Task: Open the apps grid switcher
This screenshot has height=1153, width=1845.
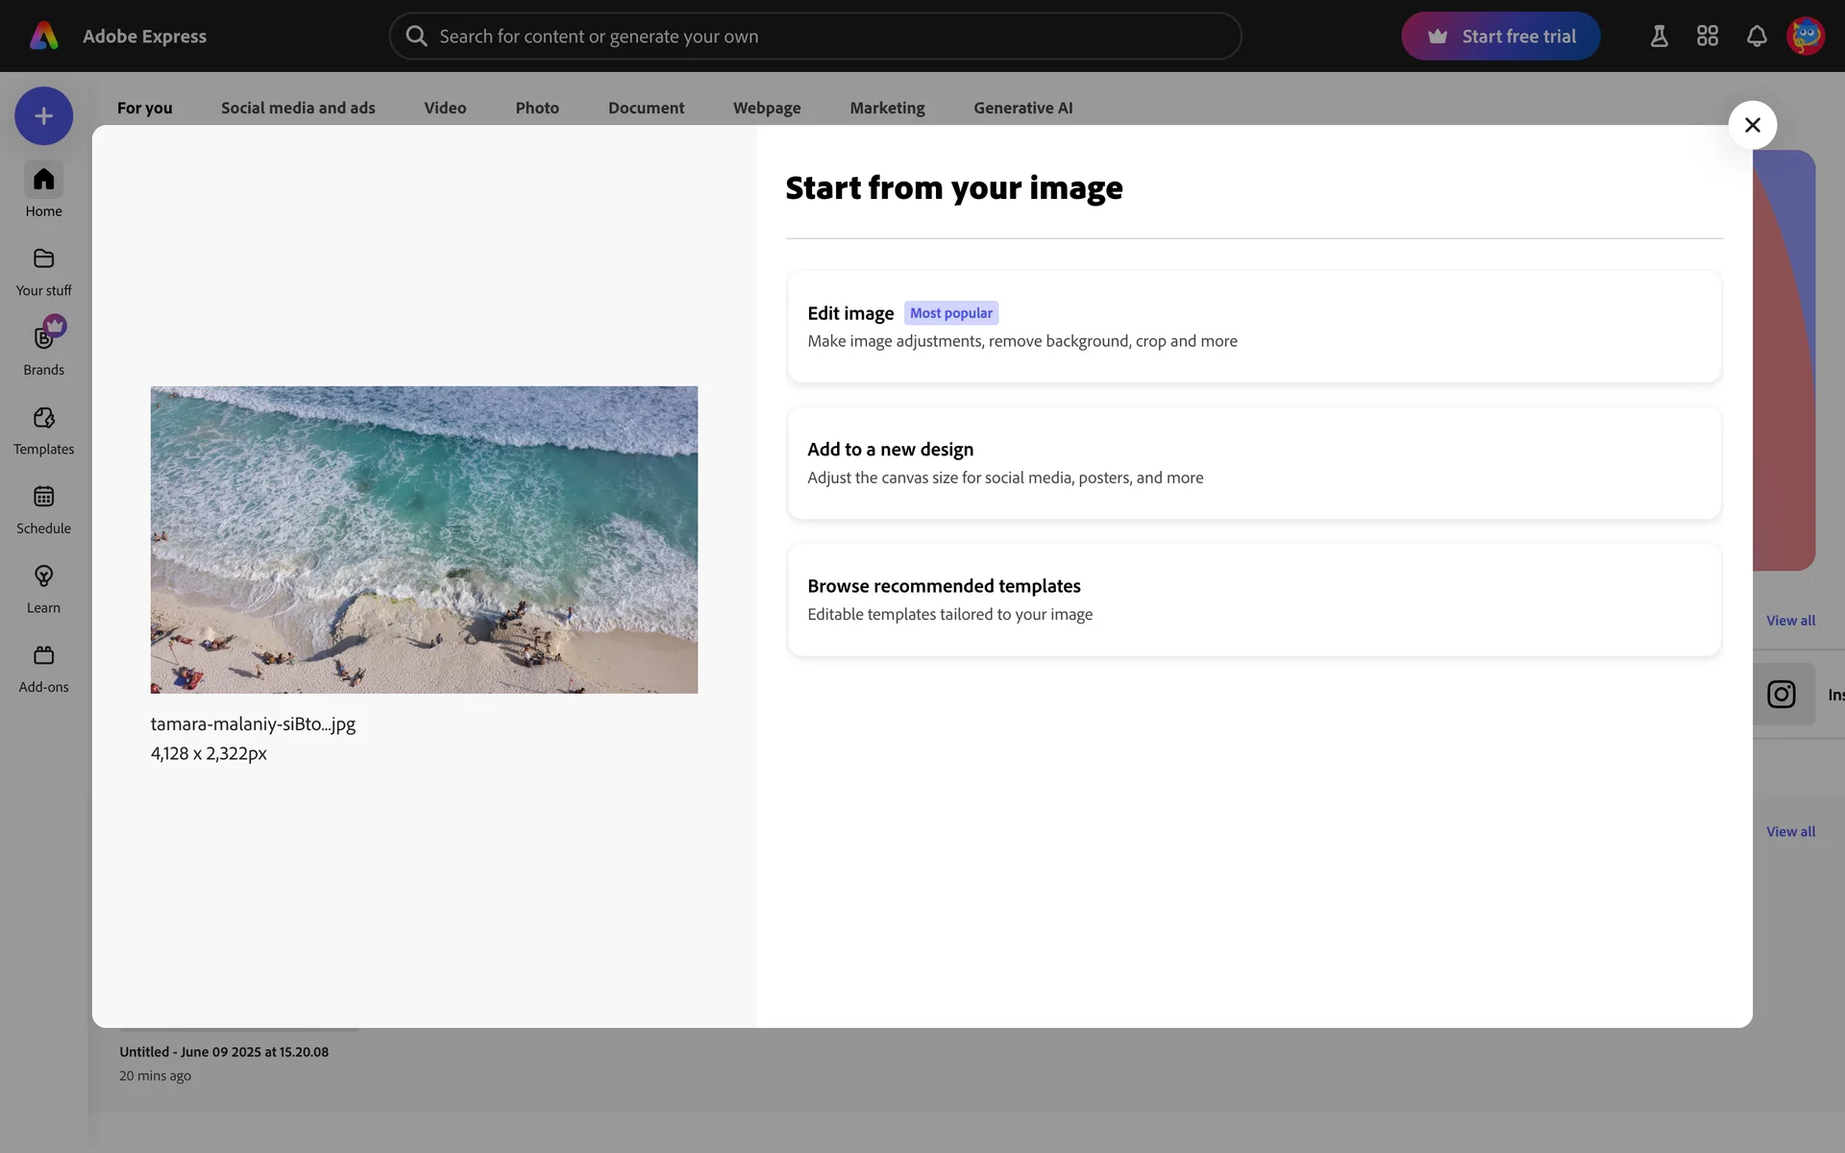Action: 1708,37
